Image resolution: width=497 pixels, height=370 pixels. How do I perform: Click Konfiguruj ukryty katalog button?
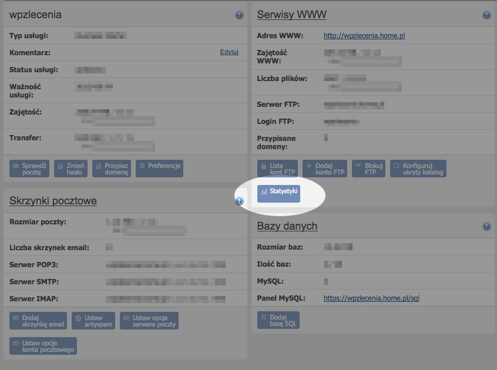[x=418, y=169]
